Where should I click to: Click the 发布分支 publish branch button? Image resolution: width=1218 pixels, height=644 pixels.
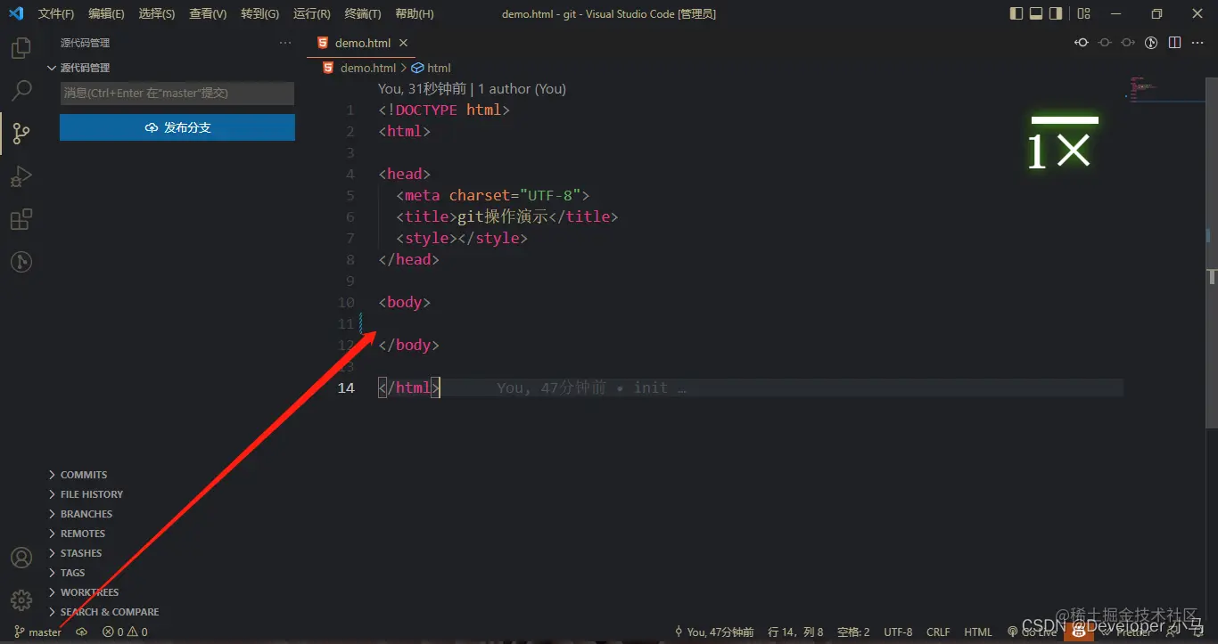click(177, 127)
